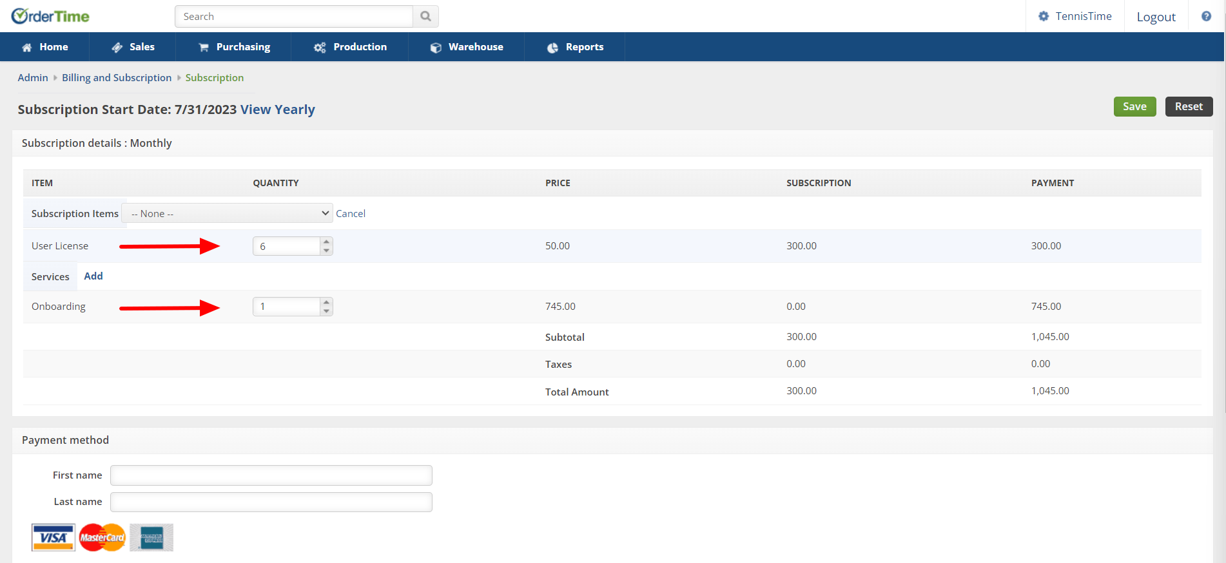Open the help question mark icon

click(x=1206, y=16)
